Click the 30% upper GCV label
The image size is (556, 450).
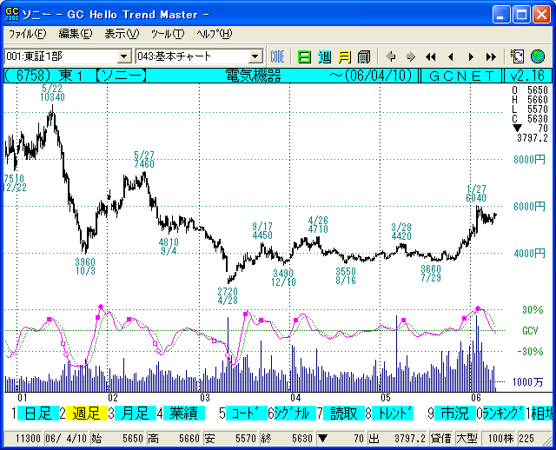[x=533, y=310]
